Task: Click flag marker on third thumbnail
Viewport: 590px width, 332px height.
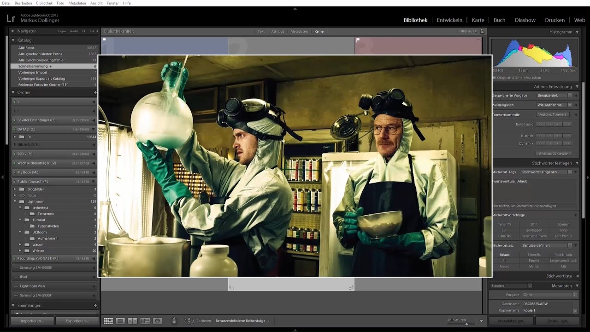Action: tap(358, 40)
